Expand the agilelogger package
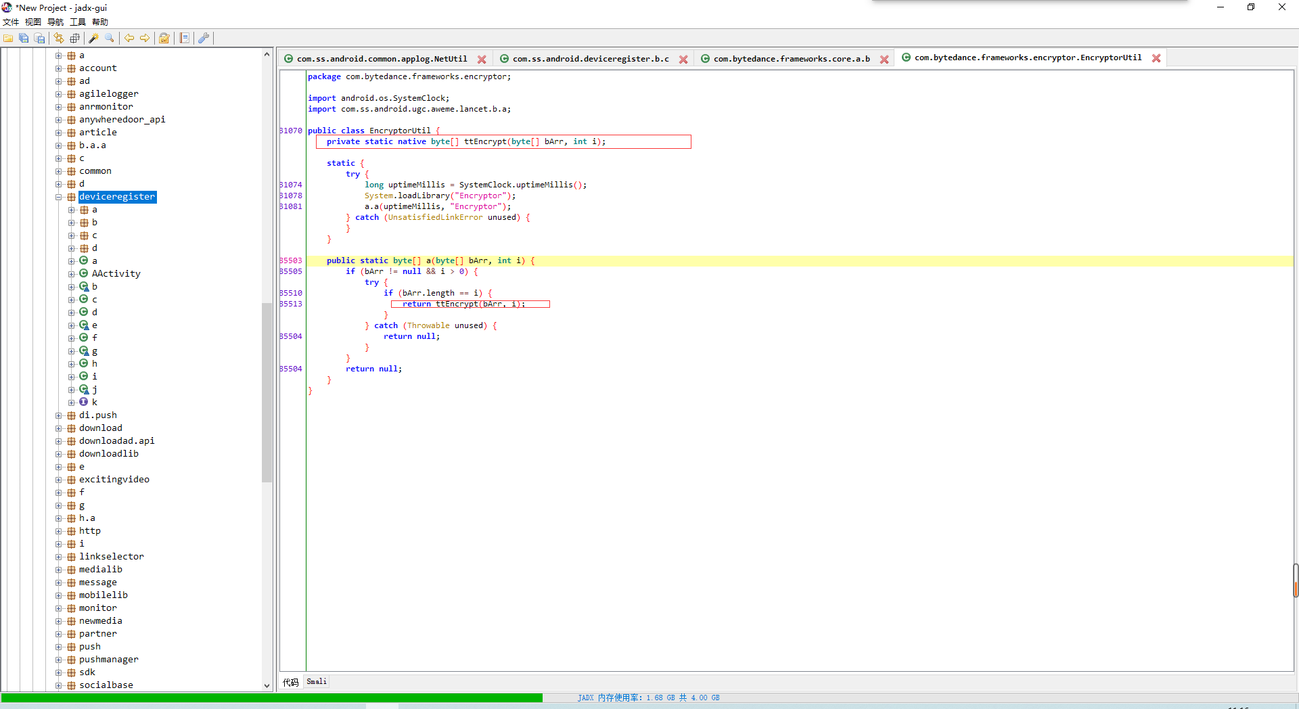Image resolution: width=1299 pixels, height=709 pixels. click(x=58, y=94)
